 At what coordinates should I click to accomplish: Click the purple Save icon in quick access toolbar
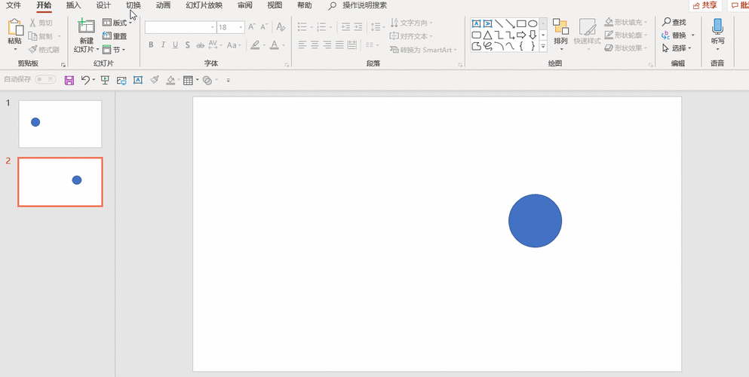[x=69, y=80]
